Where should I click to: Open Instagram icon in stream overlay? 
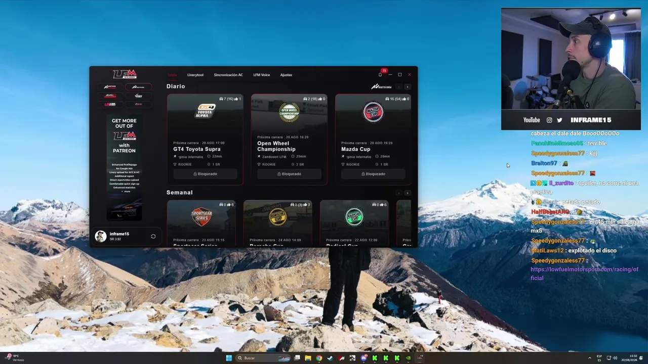pyautogui.click(x=549, y=120)
